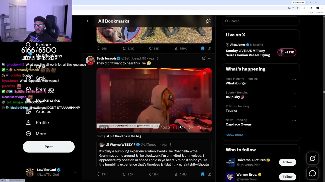Image resolution: width=325 pixels, height=182 pixels.
Task: Like the top post with 33K likes
Action: [154, 48]
